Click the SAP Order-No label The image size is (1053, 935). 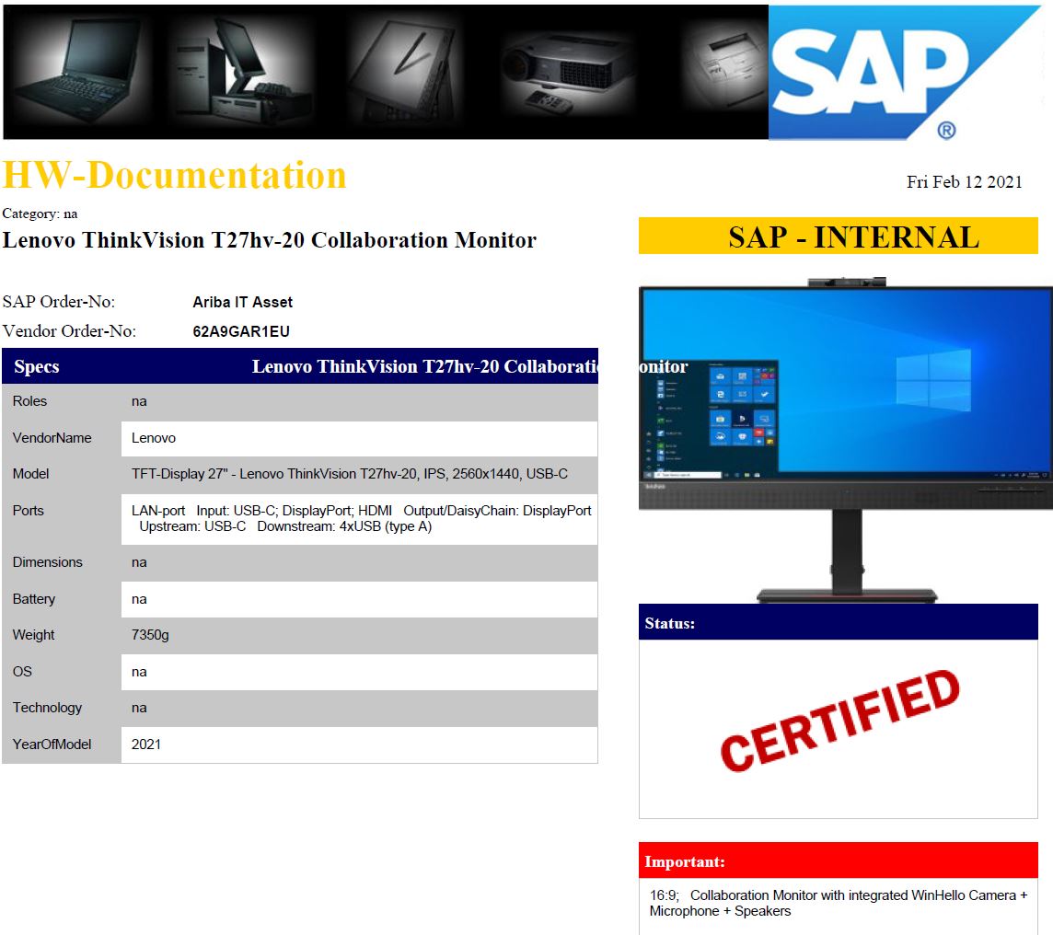pyautogui.click(x=58, y=302)
